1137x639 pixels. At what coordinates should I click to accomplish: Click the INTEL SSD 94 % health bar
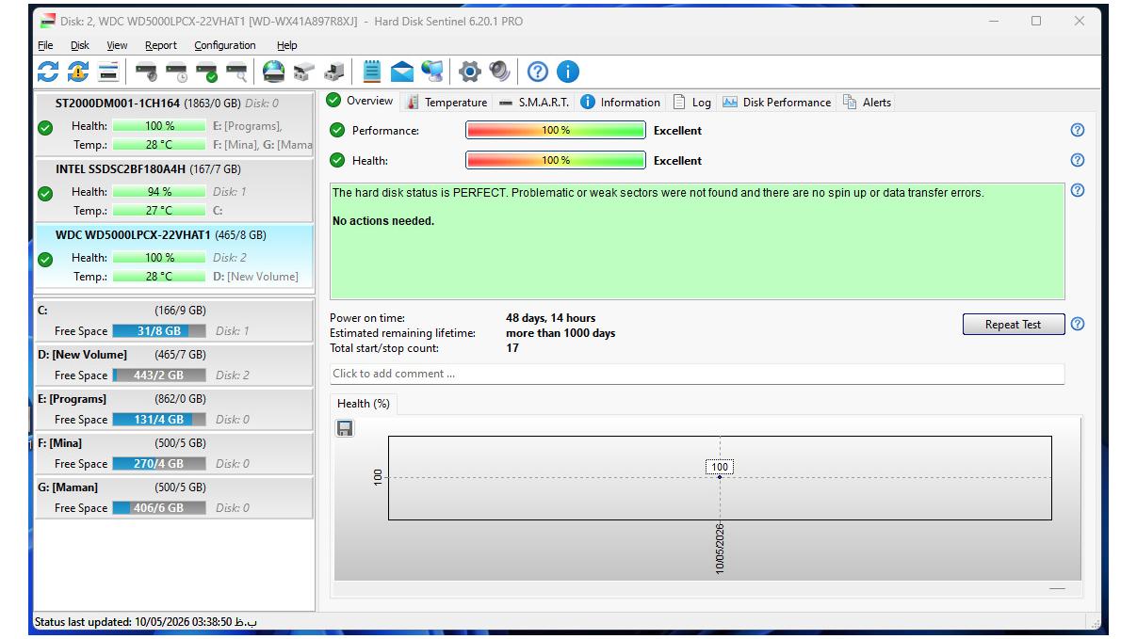point(159,192)
